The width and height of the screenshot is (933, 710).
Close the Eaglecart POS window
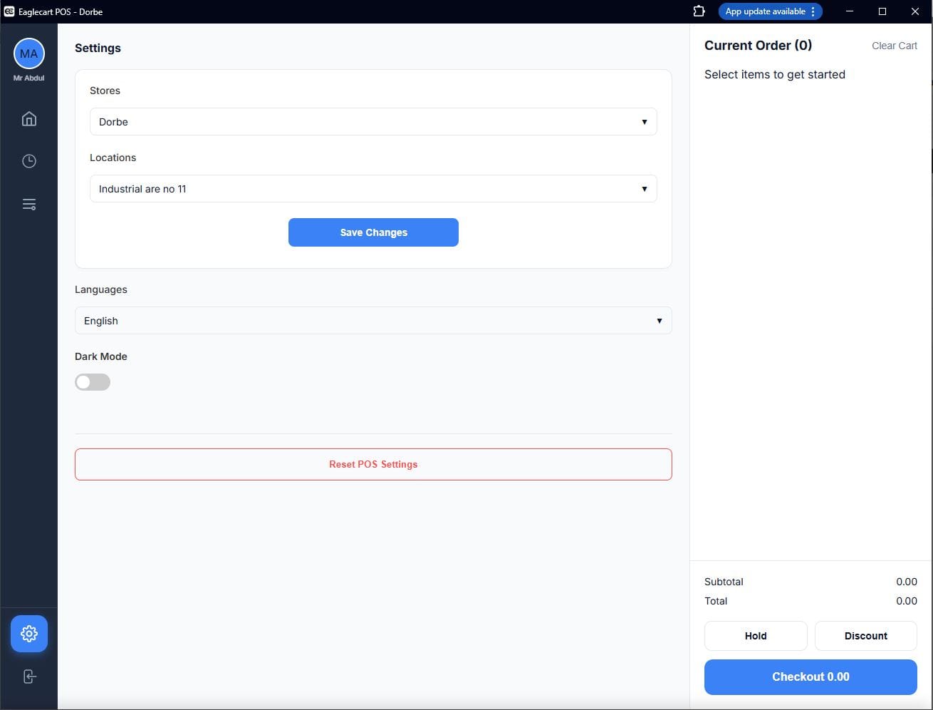[x=915, y=11]
